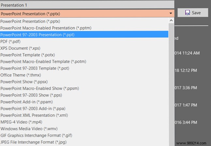Click the 12:12 PM date entry
The height and width of the screenshot is (146, 211).
click(186, 70)
